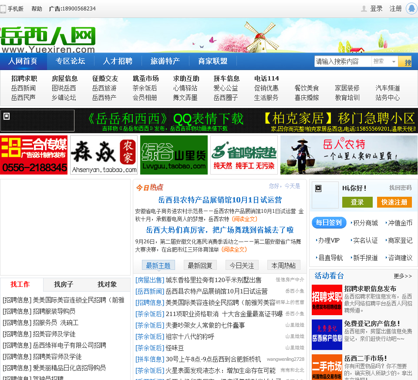Open the 手机版 link

click(x=16, y=9)
